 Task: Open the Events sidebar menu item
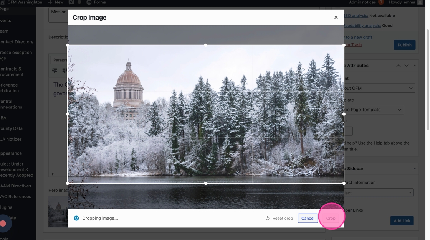(x=5, y=21)
